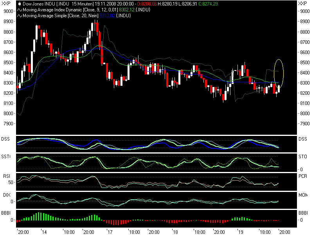The image size is (313, 235).
Task: Click 9000 on the left price axis
Action: 8,11
